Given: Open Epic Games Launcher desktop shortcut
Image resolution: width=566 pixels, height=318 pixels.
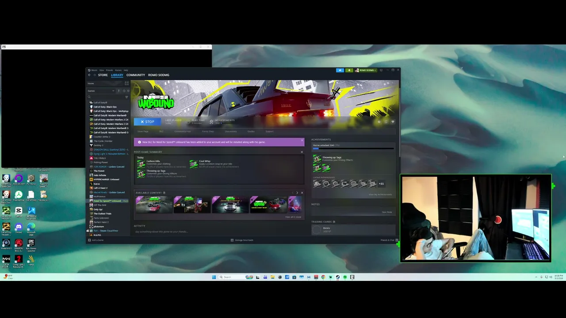Looking at the screenshot, I should point(31,244).
